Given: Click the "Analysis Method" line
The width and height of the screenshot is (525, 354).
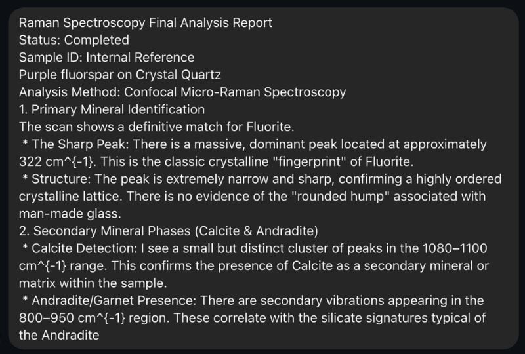Looking at the screenshot, I should click(x=182, y=92).
